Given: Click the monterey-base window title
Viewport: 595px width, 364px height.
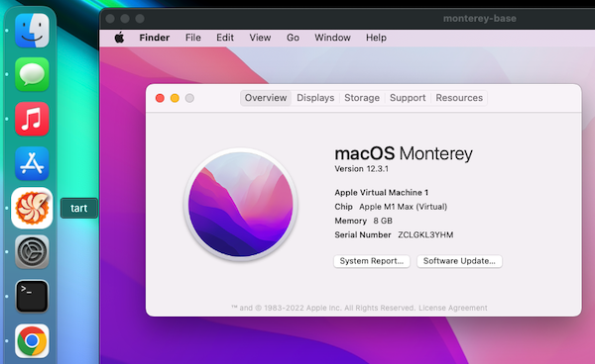Looking at the screenshot, I should [x=480, y=18].
